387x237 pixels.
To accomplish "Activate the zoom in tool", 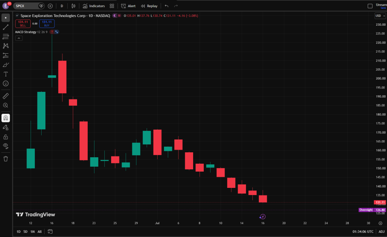I will [x=6, y=105].
